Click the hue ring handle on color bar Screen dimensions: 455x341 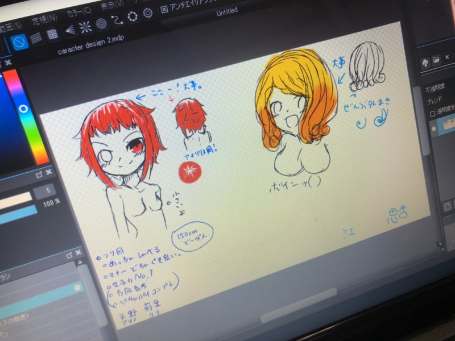[23, 109]
